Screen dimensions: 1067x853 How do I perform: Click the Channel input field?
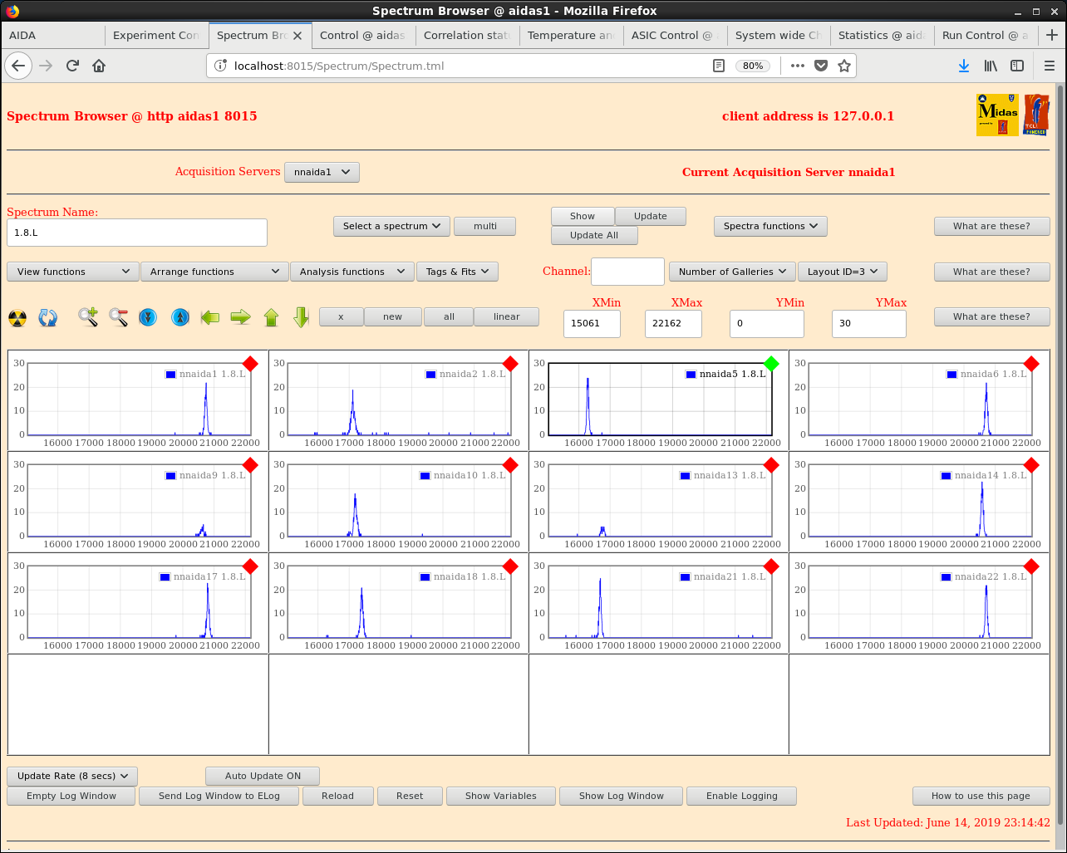[627, 272]
